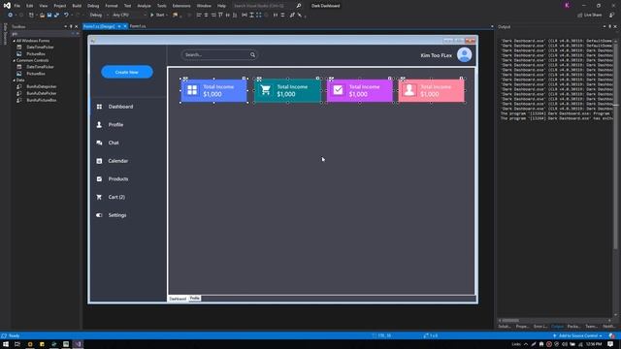
Task: Collapse the Common Controls toolbox group
Action: (x=15, y=60)
